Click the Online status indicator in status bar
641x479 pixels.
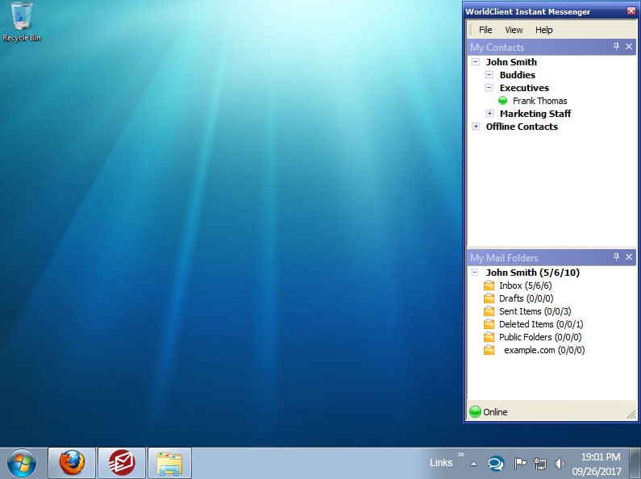(475, 411)
